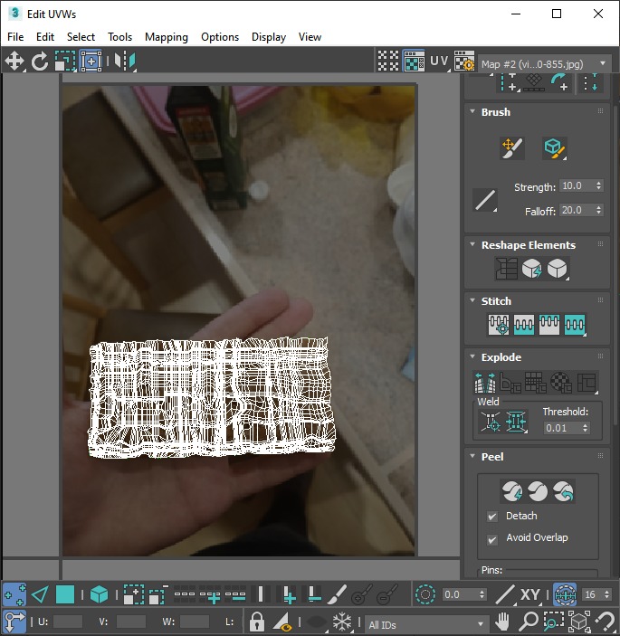
Task: Click the UV coordinates button
Action: pyautogui.click(x=439, y=62)
